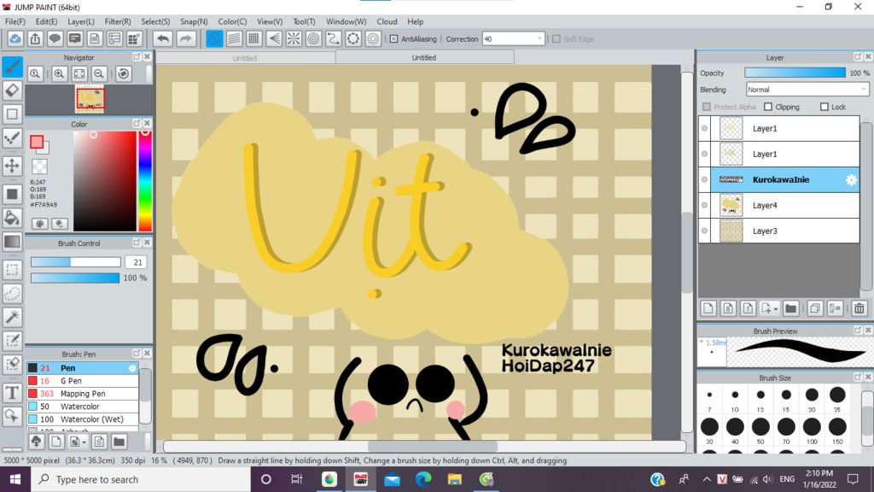Open the Filter menu

point(118,21)
